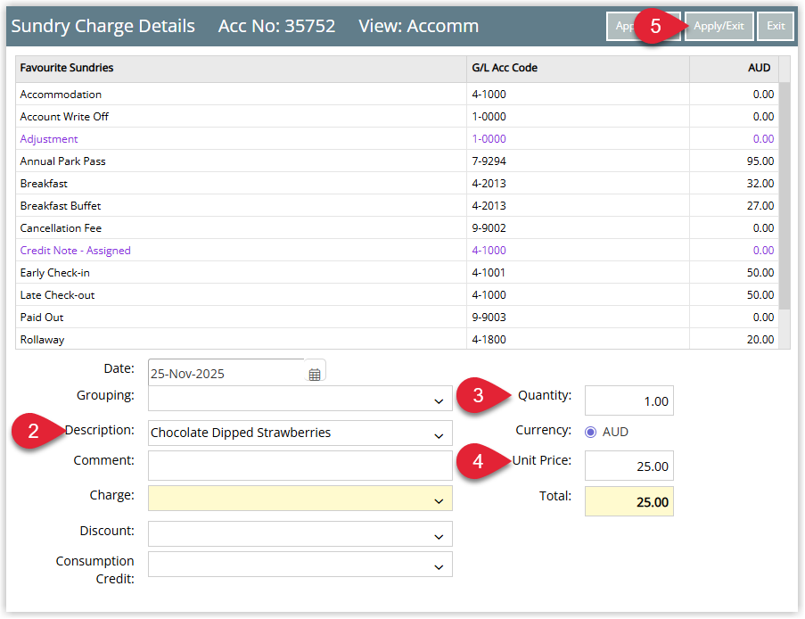Select the Breakfast row priced 32.00
This screenshot has width=805, height=619.
coord(397,184)
